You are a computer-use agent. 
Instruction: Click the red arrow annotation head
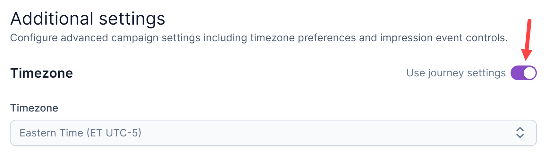click(x=526, y=55)
